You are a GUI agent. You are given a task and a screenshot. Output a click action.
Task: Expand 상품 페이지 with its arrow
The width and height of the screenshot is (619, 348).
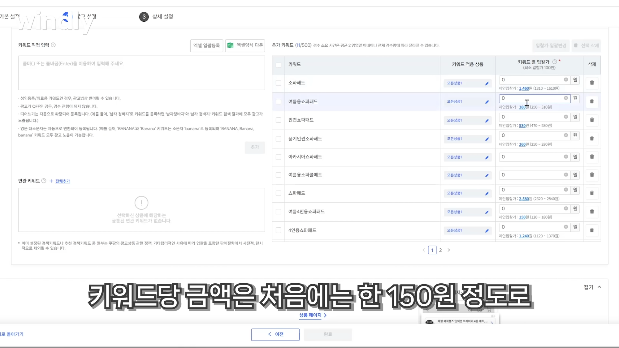(x=325, y=315)
